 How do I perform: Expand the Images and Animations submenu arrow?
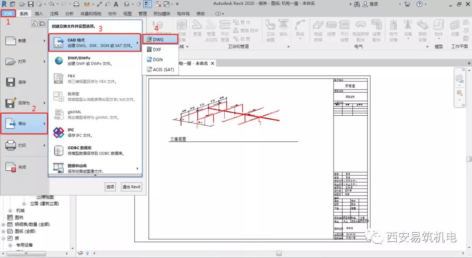click(137, 169)
